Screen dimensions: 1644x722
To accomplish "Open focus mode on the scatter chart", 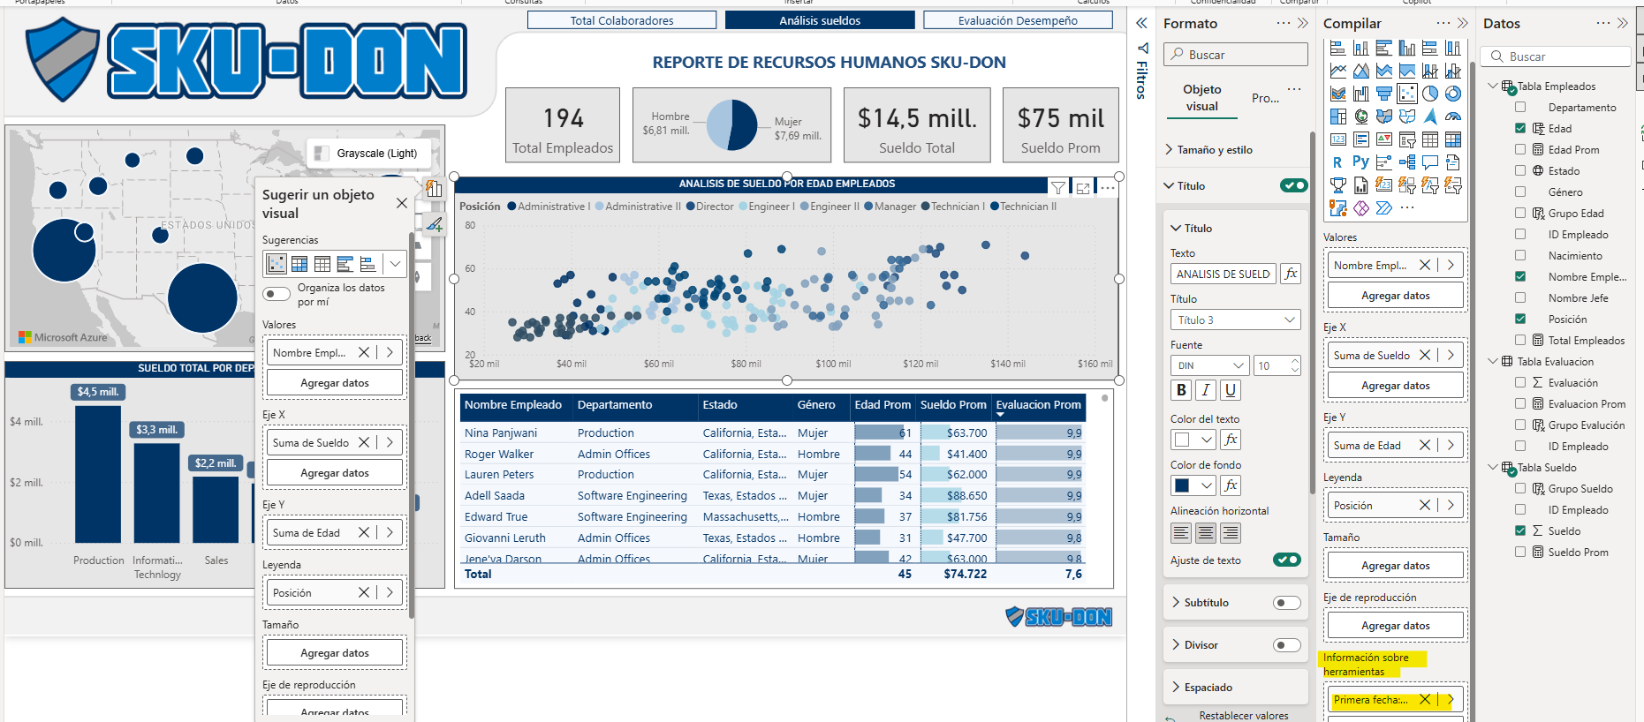I will point(1083,187).
